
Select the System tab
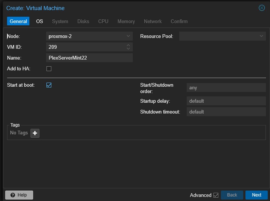[60, 21]
